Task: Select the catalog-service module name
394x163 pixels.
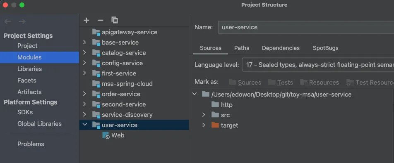Action: pyautogui.click(x=124, y=52)
